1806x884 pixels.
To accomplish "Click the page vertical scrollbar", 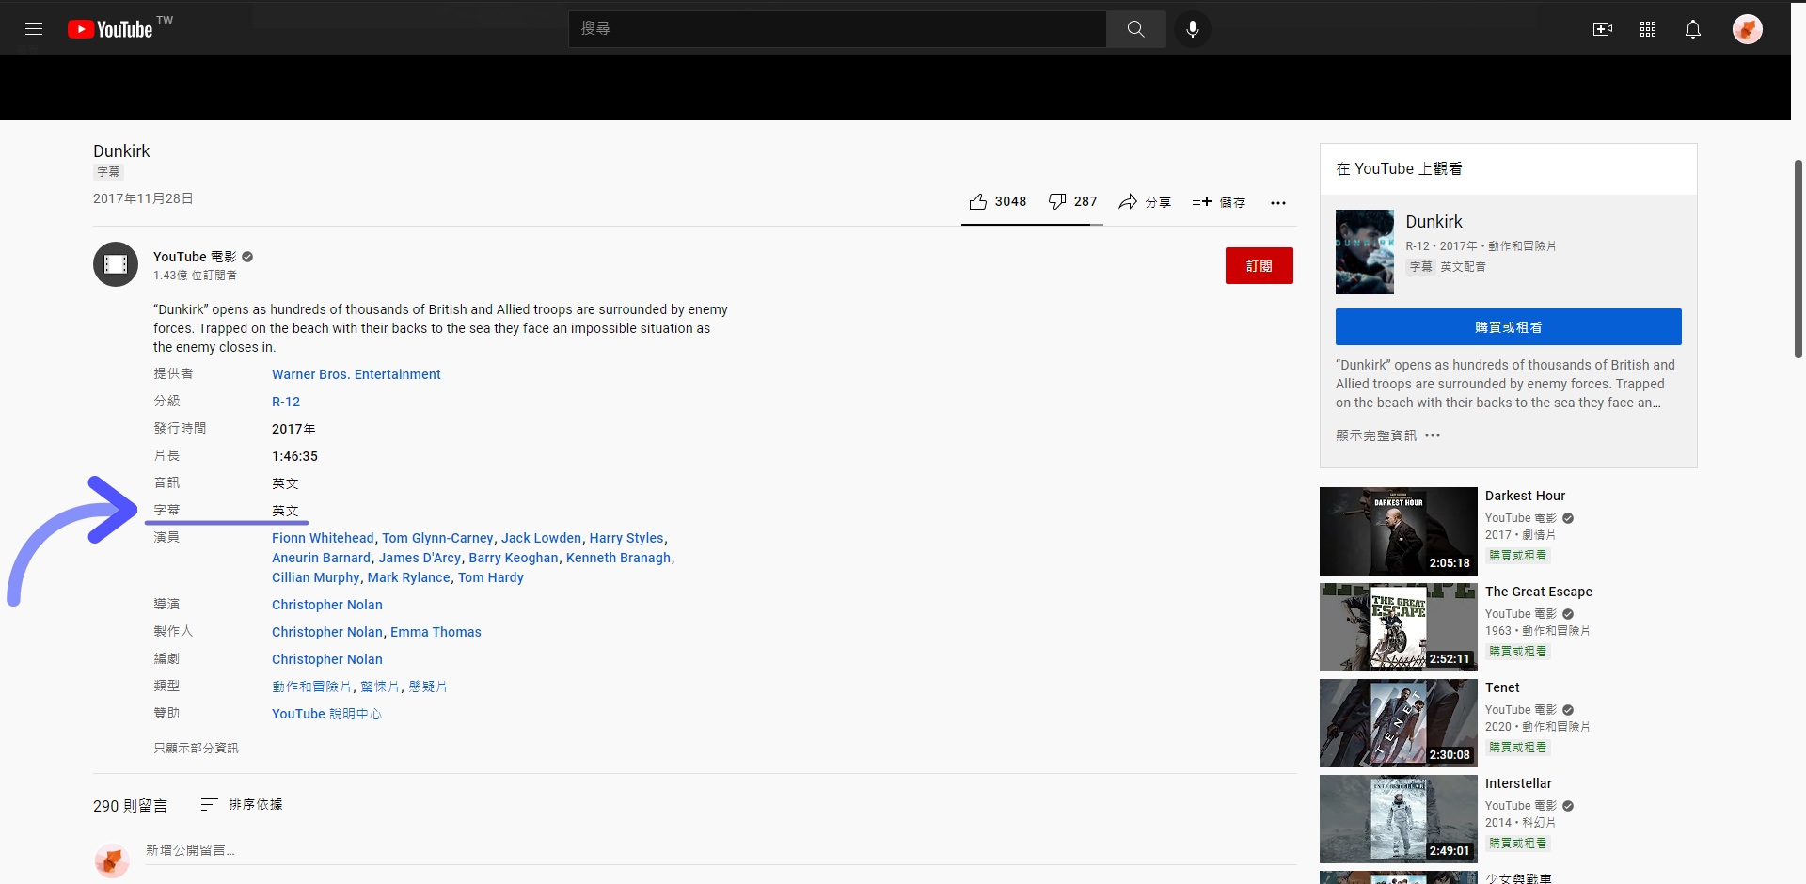I will [x=1798, y=259].
